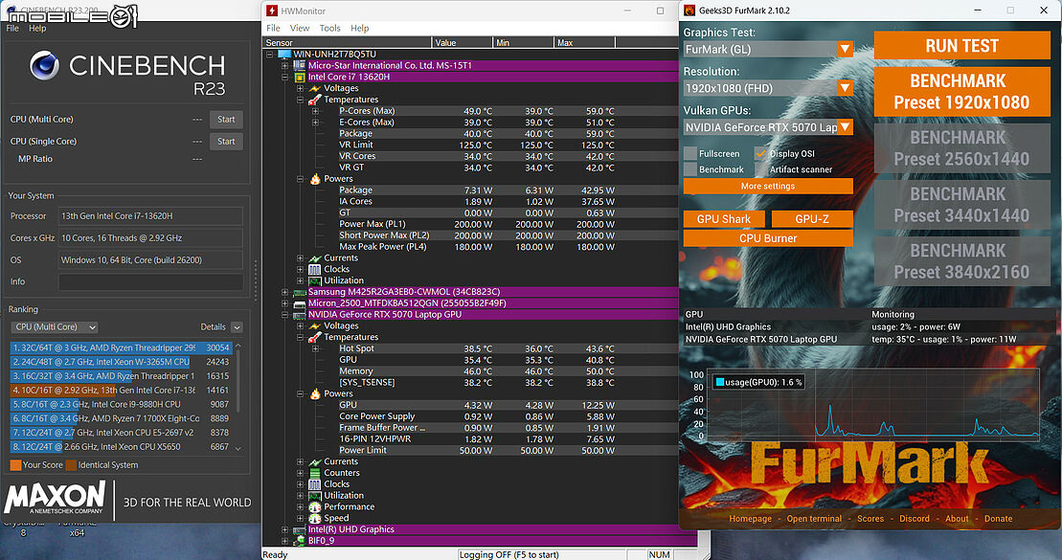
Task: Open the CPU (Multi Core) ranking dropdown
Action: click(55, 327)
